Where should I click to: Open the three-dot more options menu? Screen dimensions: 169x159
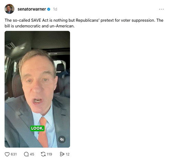click(161, 9)
